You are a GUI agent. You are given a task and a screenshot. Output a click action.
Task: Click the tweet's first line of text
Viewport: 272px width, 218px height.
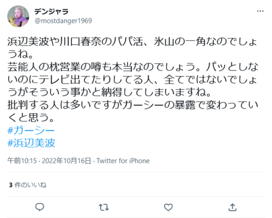click(x=132, y=42)
